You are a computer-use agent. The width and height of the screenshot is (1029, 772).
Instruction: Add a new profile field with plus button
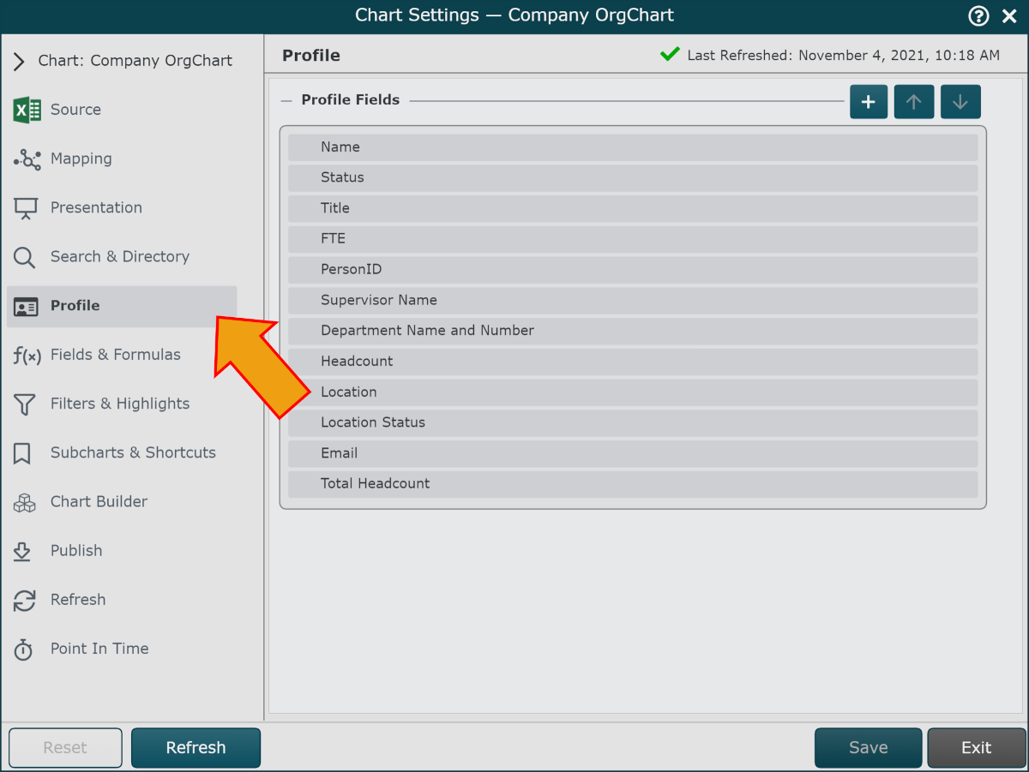click(869, 102)
